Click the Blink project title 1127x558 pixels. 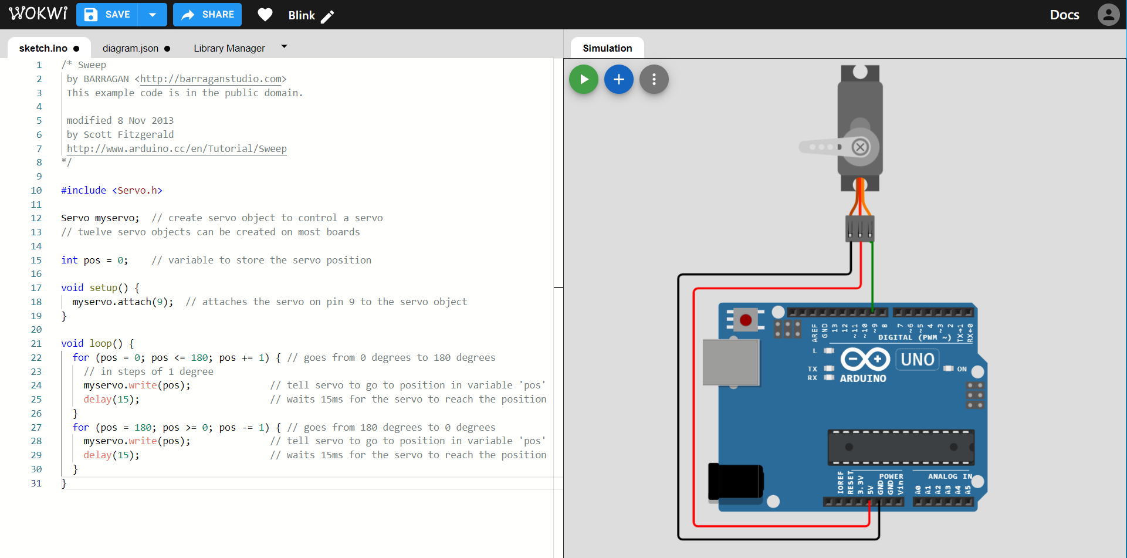(302, 15)
